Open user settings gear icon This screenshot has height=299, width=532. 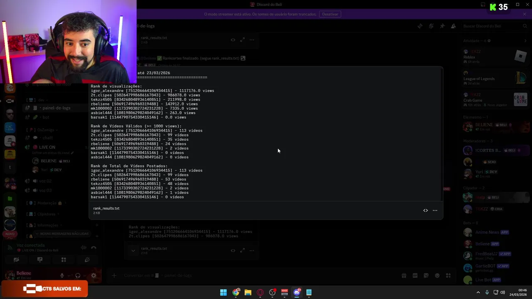(94, 276)
